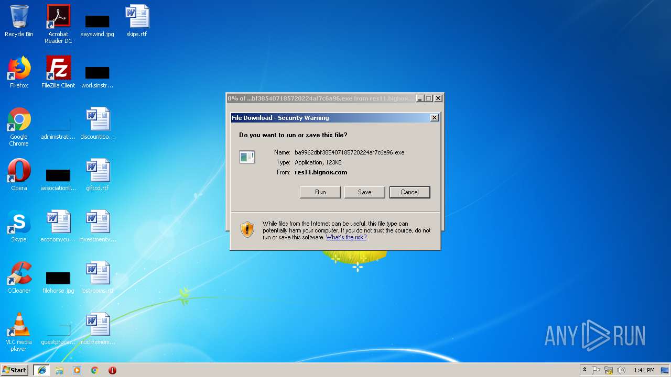The height and width of the screenshot is (377, 671).
Task: Launch CCleaner desktop shortcut
Action: coord(19,278)
